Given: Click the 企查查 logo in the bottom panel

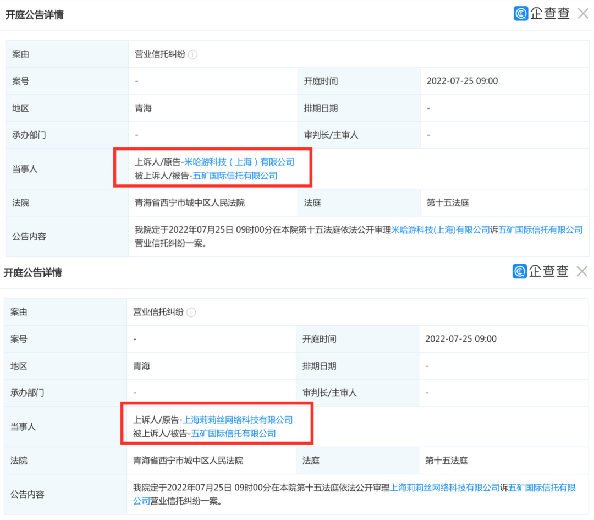Looking at the screenshot, I should point(540,271).
